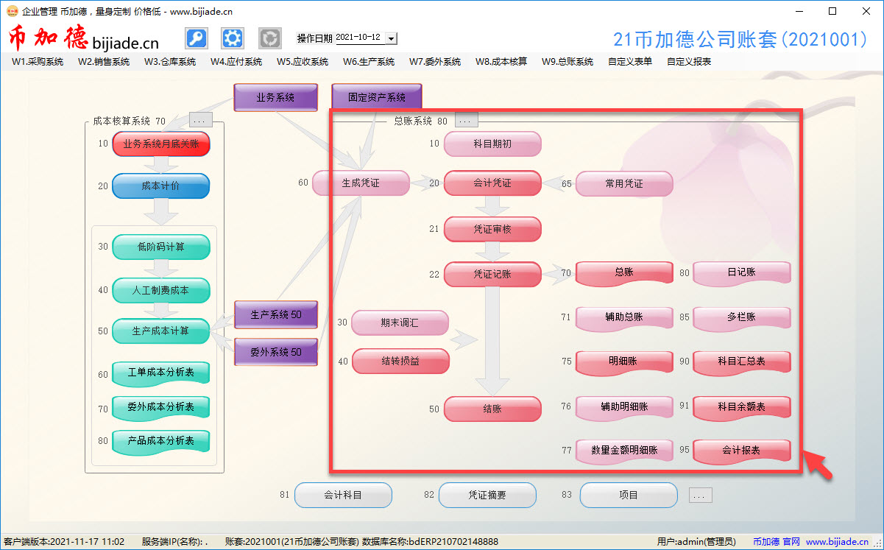Click the ellipsis button next to 项目

[701, 496]
